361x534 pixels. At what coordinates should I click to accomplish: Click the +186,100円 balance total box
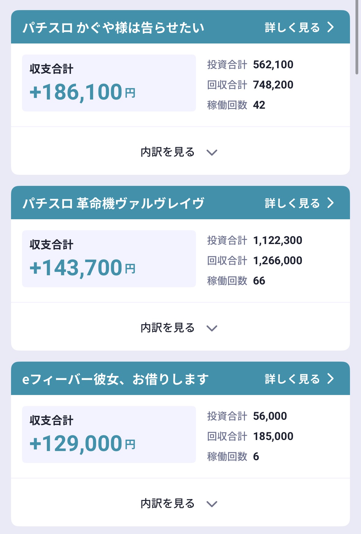point(109,83)
